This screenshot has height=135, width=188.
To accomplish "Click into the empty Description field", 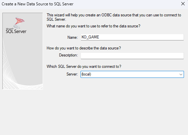I will 132,56.
